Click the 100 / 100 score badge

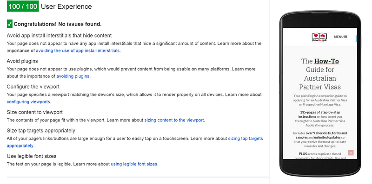(x=22, y=6)
